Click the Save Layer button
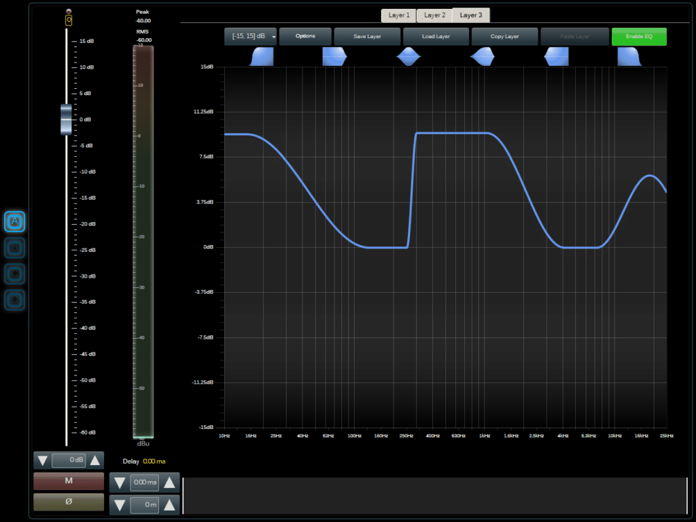Viewport: 696px width, 522px height. point(367,37)
